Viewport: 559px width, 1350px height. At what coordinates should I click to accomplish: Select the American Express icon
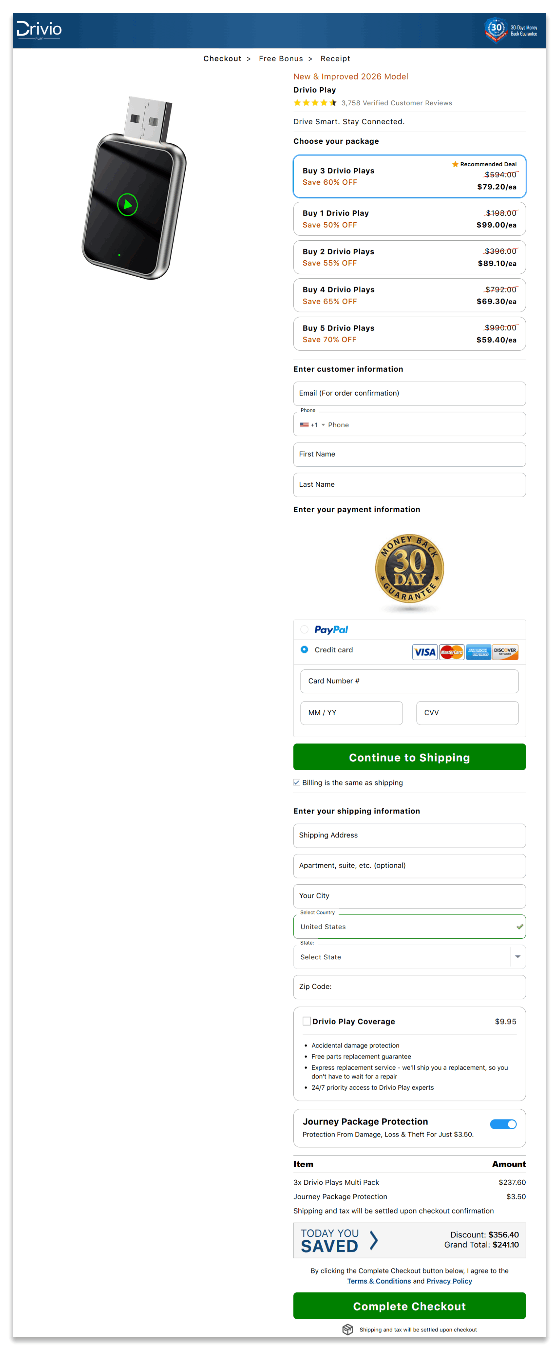[x=478, y=652]
